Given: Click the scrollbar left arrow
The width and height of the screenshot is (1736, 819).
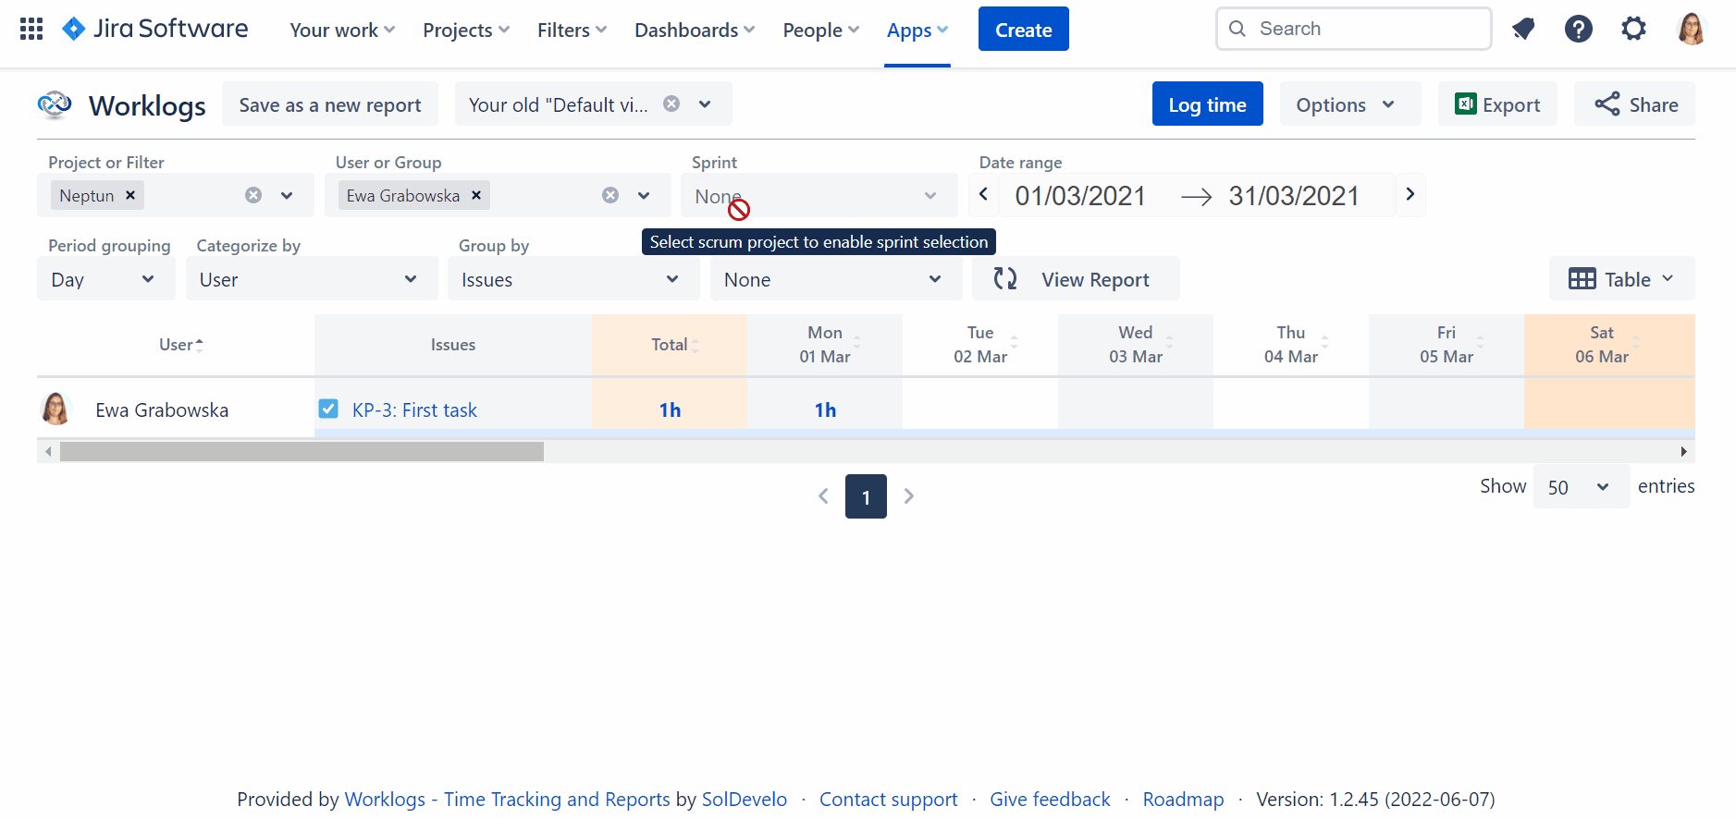Looking at the screenshot, I should coord(48,451).
